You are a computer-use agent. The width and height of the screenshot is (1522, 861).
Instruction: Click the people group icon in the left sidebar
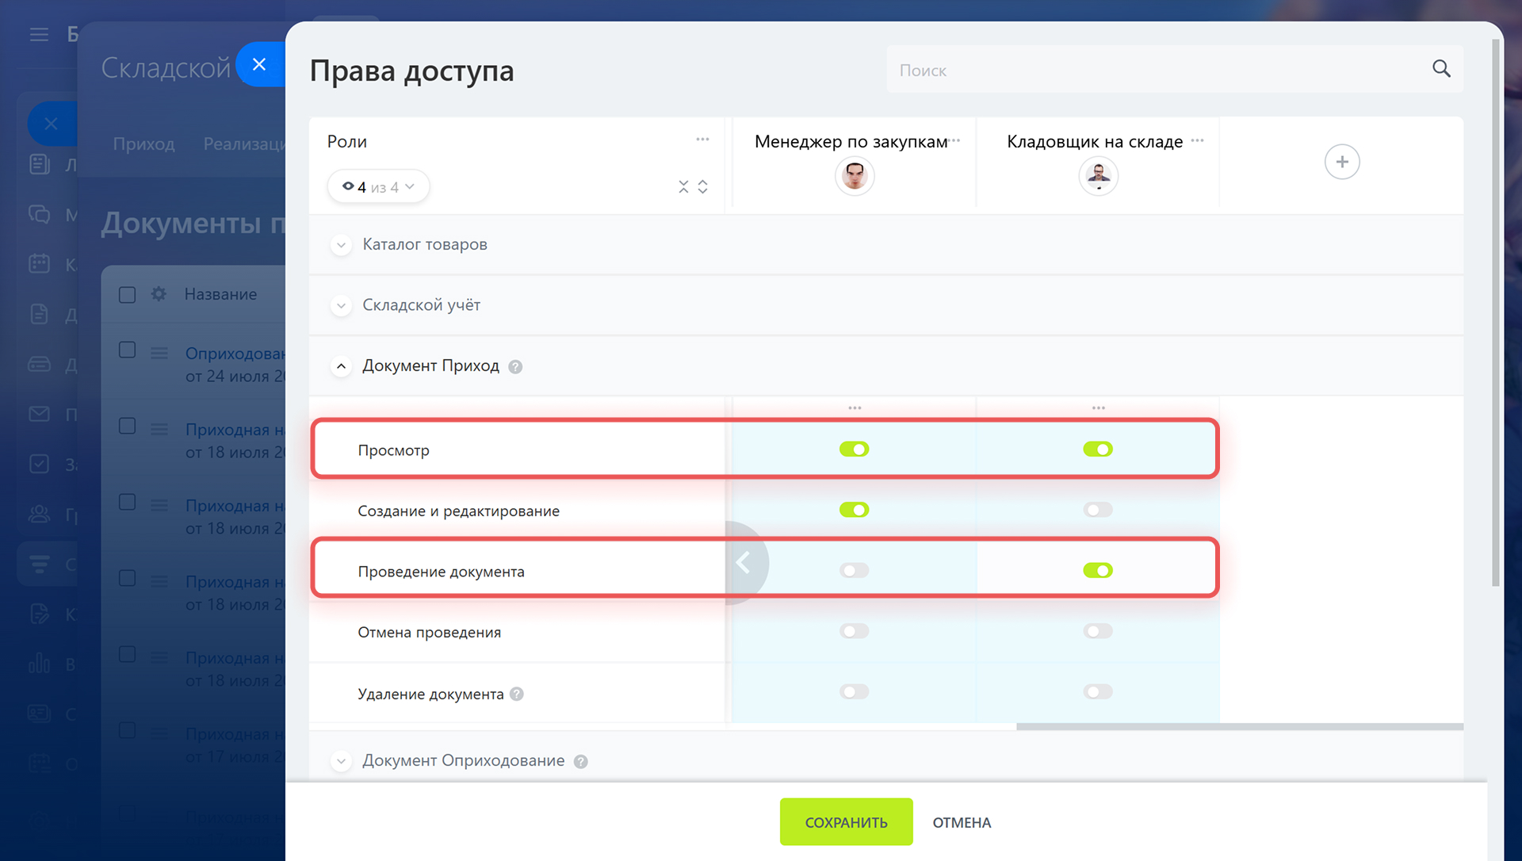tap(39, 514)
